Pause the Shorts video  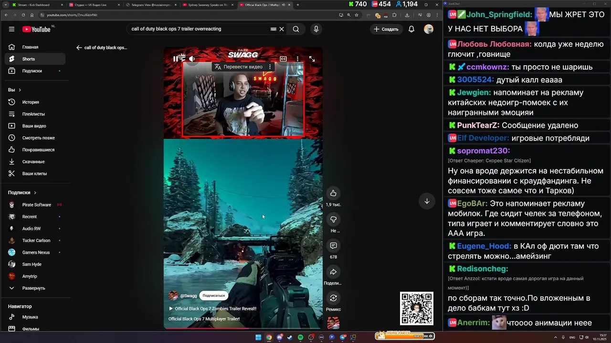click(176, 59)
